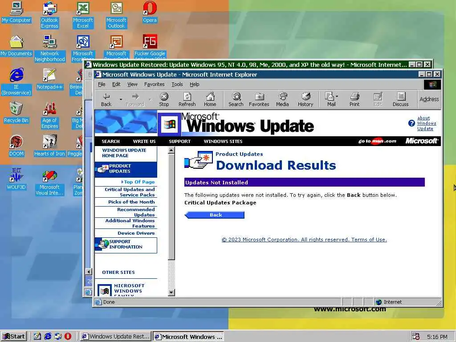The image size is (456, 342).
Task: Select the Hearts of Iron desktop icon
Action: click(x=49, y=146)
